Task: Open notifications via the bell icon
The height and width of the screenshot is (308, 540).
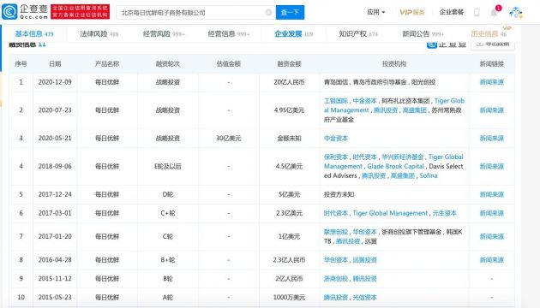Action: pos(494,13)
